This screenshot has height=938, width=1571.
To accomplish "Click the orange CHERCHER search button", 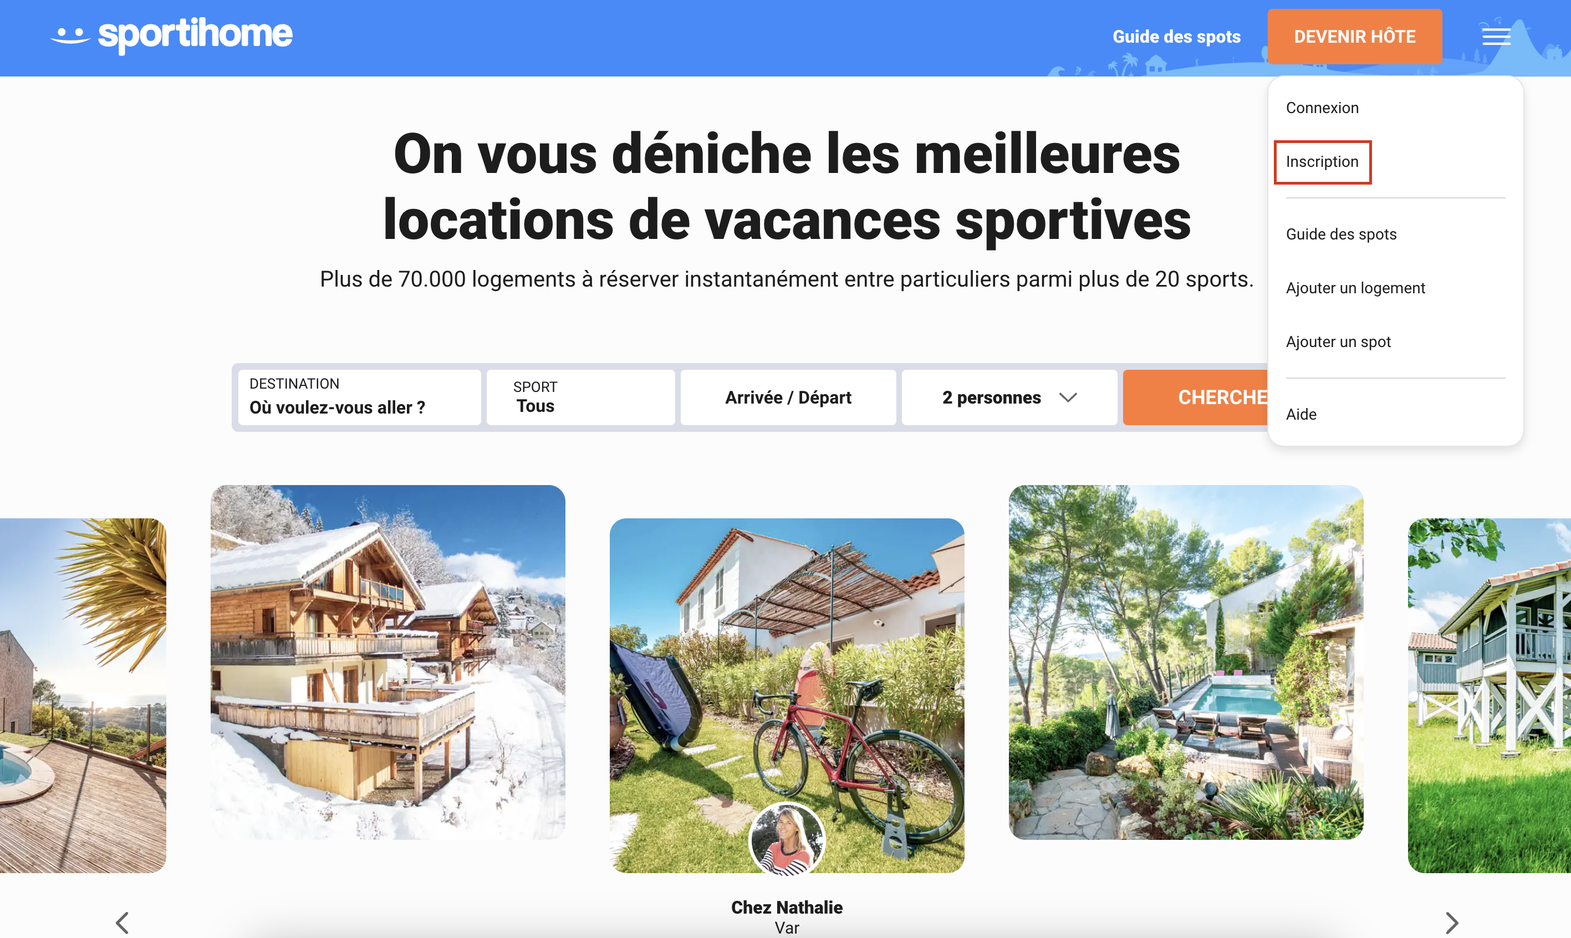I will click(1196, 397).
